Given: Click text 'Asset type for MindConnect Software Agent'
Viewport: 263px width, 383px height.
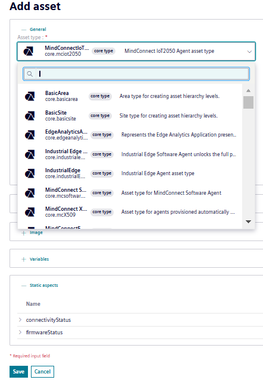Looking at the screenshot, I should 171,193.
